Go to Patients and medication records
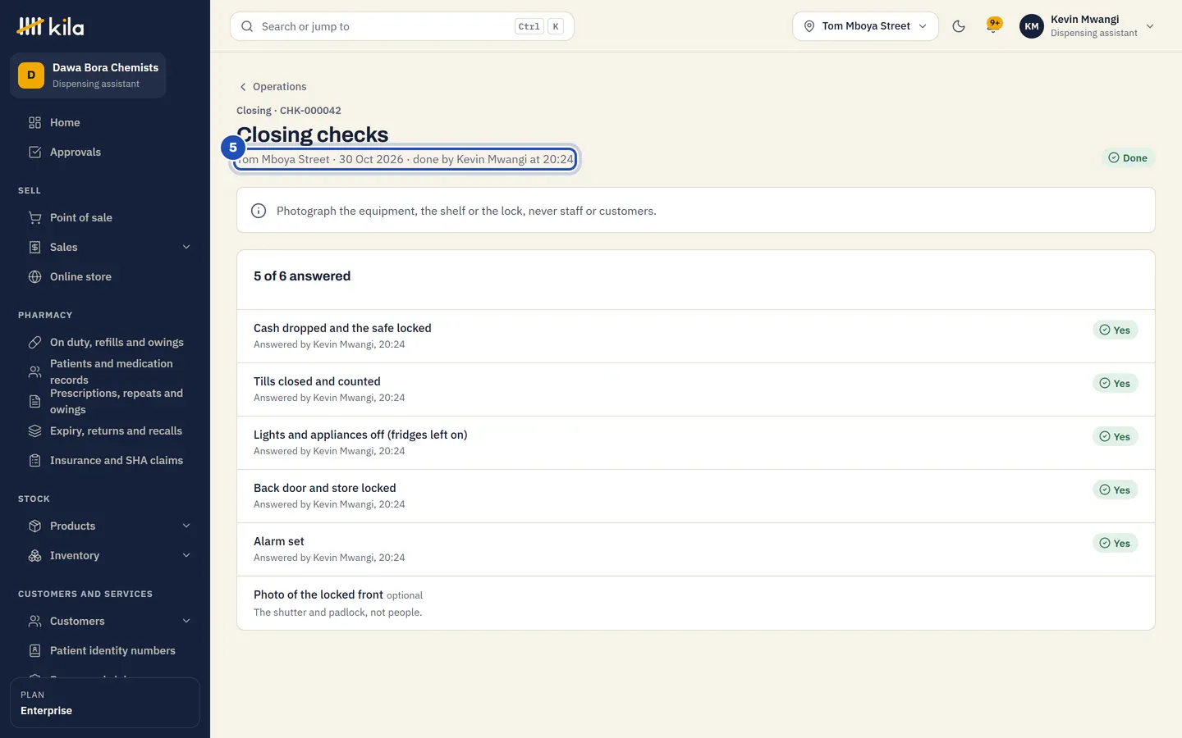Viewport: 1182px width, 738px height. coord(105,371)
